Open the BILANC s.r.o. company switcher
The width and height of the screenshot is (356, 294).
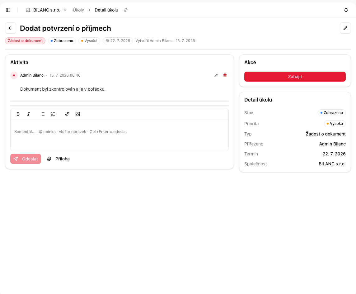tap(46, 10)
